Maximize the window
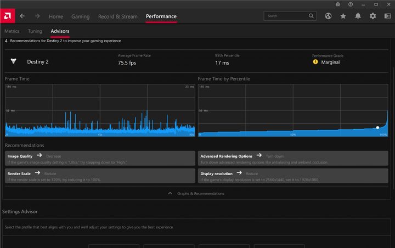The height and width of the screenshot is (248, 395). 376,4
